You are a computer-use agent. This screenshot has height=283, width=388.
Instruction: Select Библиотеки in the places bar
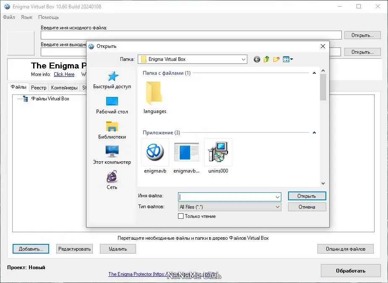click(x=112, y=130)
